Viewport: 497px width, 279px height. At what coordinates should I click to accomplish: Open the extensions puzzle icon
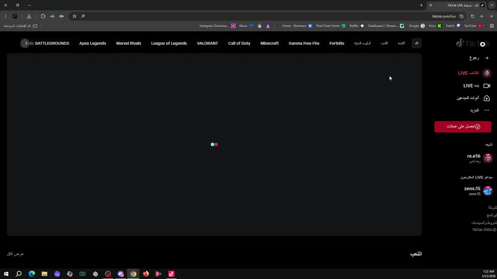(x=43, y=16)
